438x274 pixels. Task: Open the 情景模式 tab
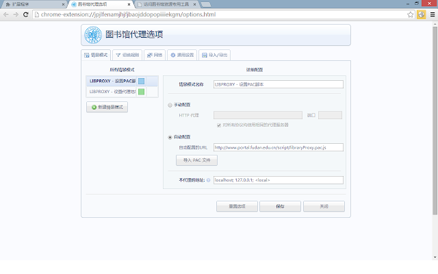tap(96, 55)
